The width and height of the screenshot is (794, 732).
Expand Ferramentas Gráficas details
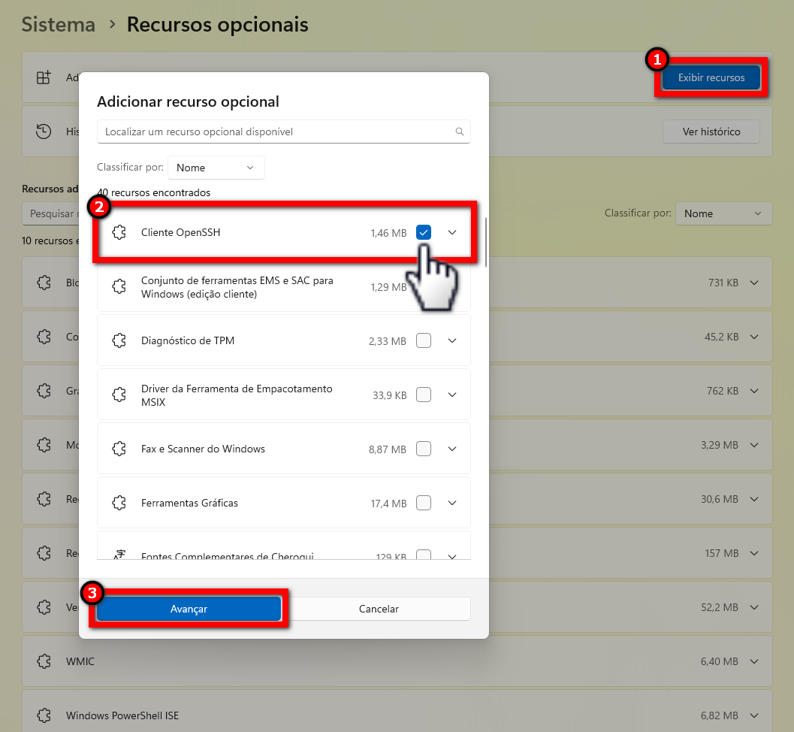pyautogui.click(x=452, y=503)
